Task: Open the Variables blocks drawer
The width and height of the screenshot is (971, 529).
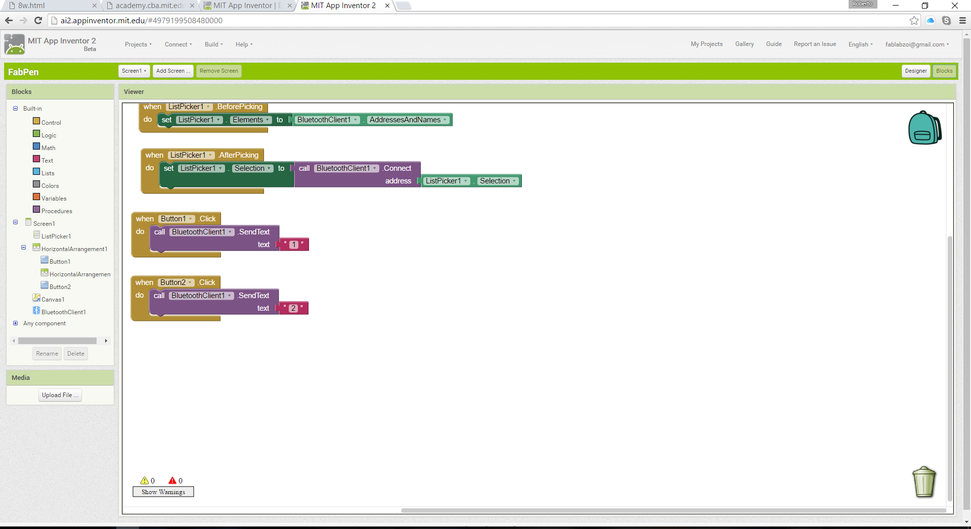Action: [x=54, y=199]
